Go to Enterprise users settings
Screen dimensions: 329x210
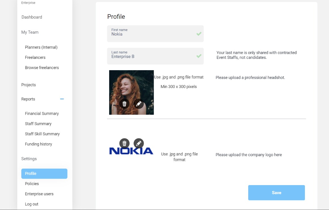pyautogui.click(x=39, y=194)
